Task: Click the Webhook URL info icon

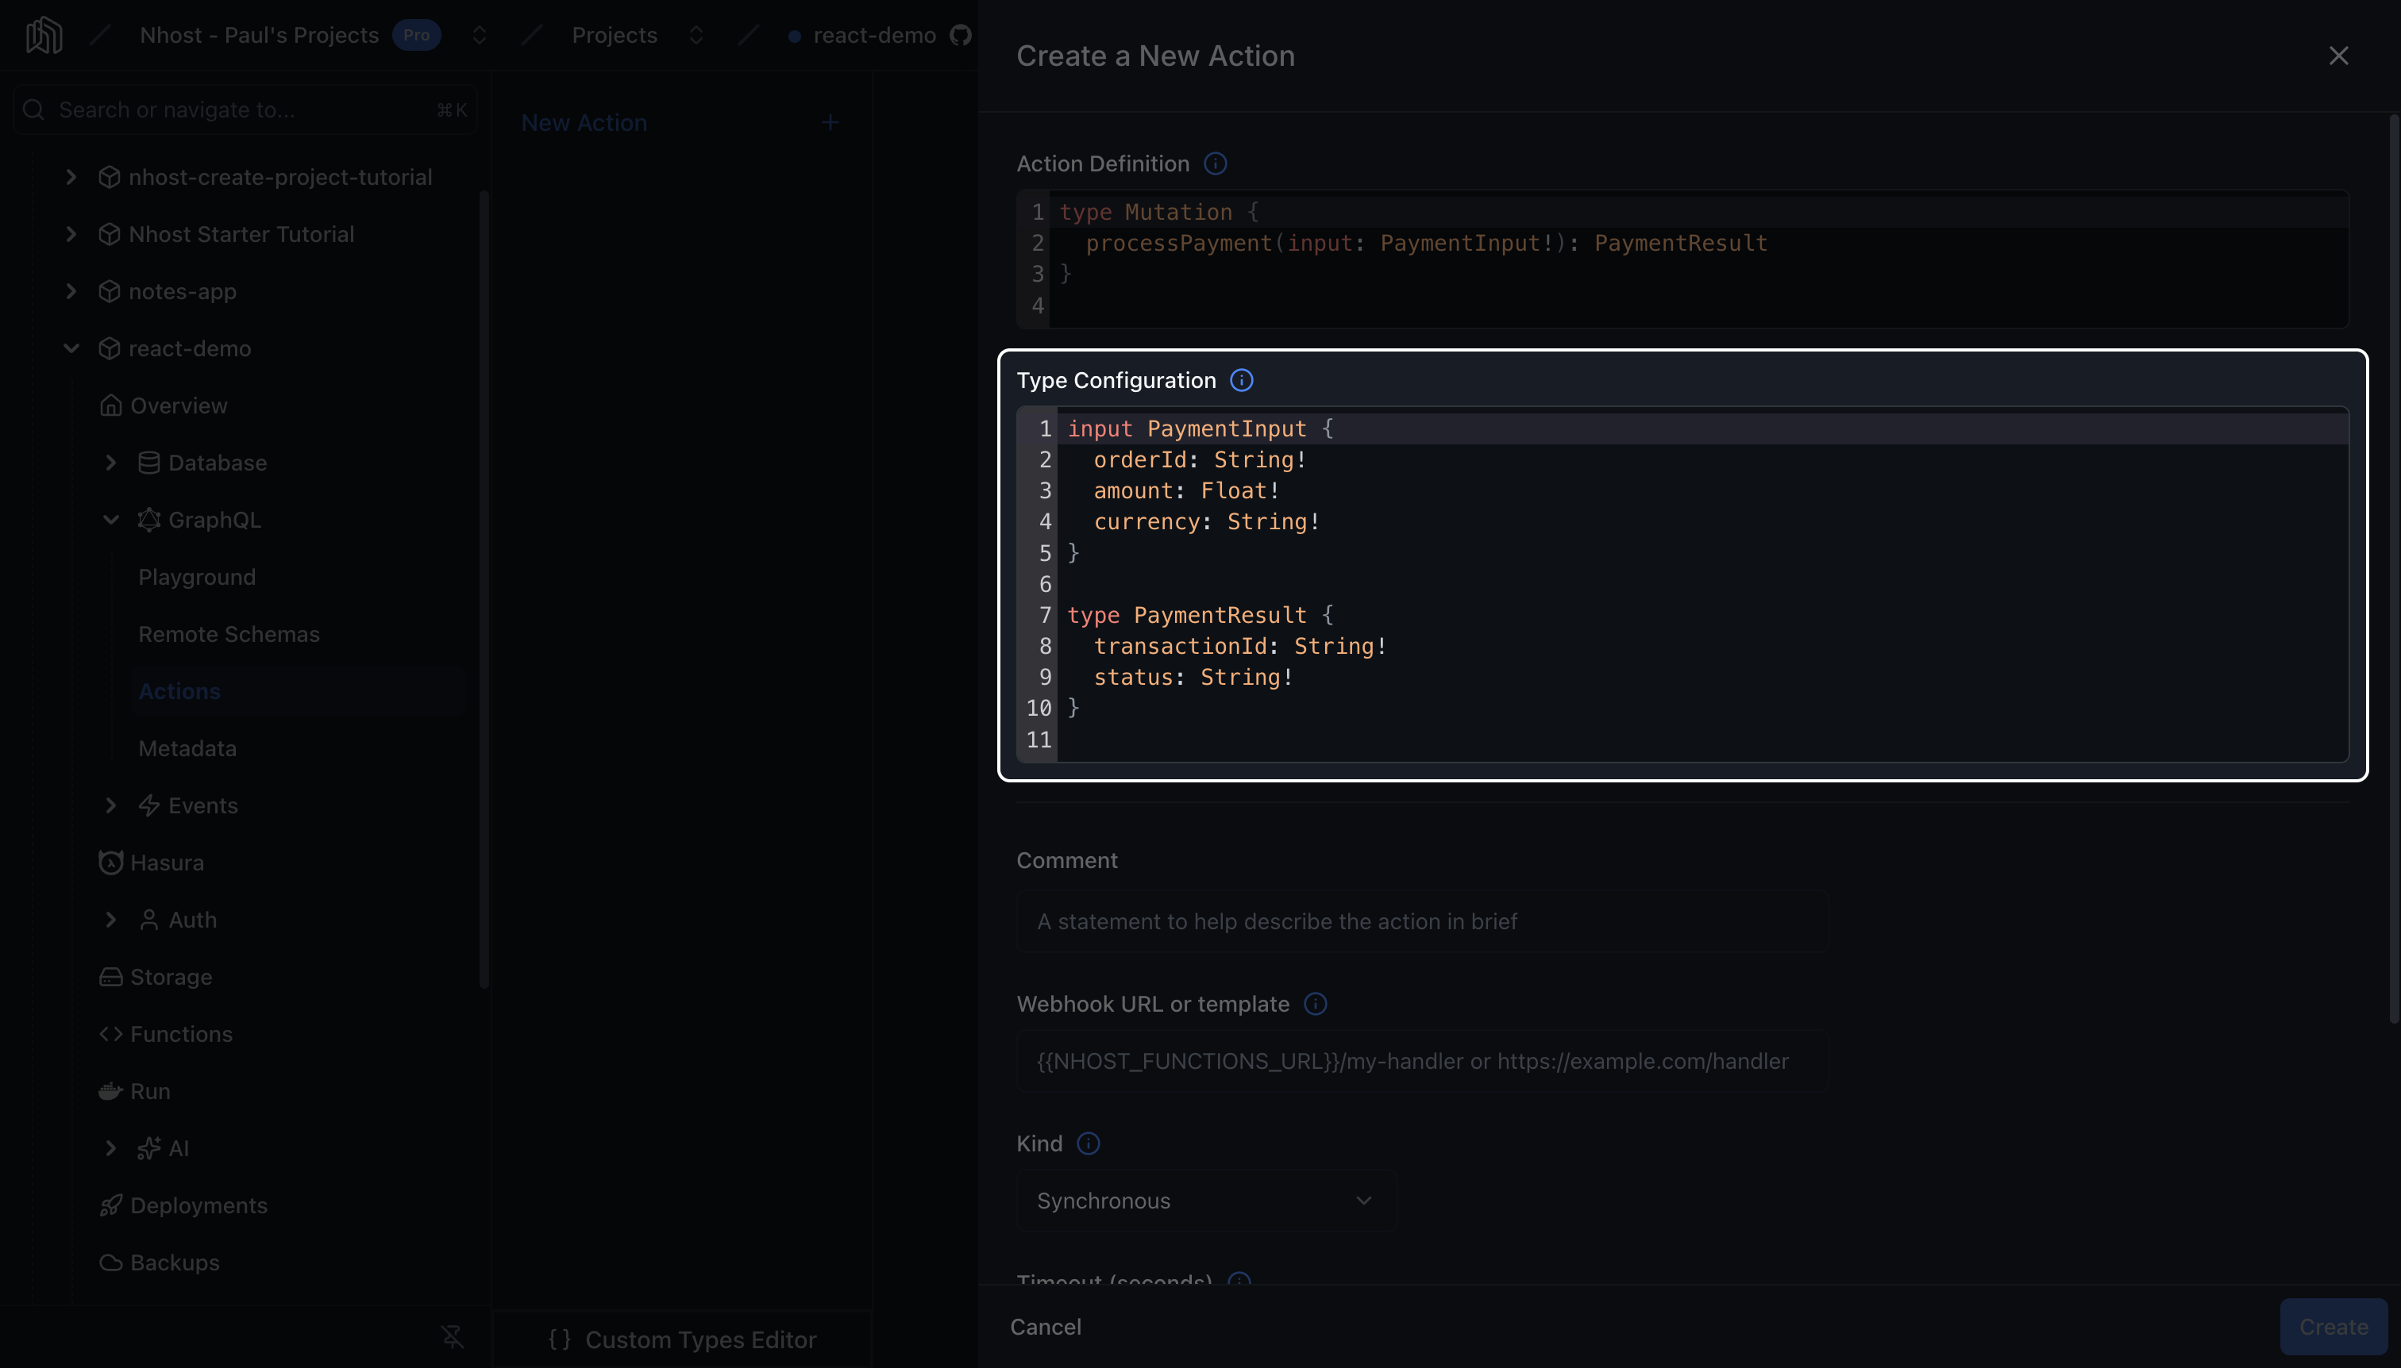Action: point(1315,1005)
